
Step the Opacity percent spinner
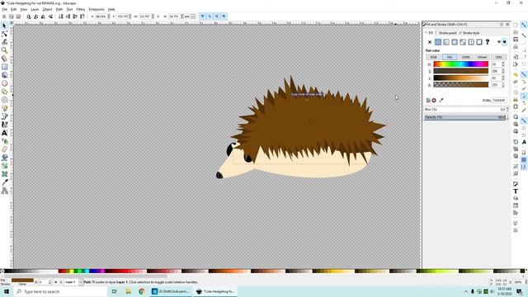click(x=507, y=117)
